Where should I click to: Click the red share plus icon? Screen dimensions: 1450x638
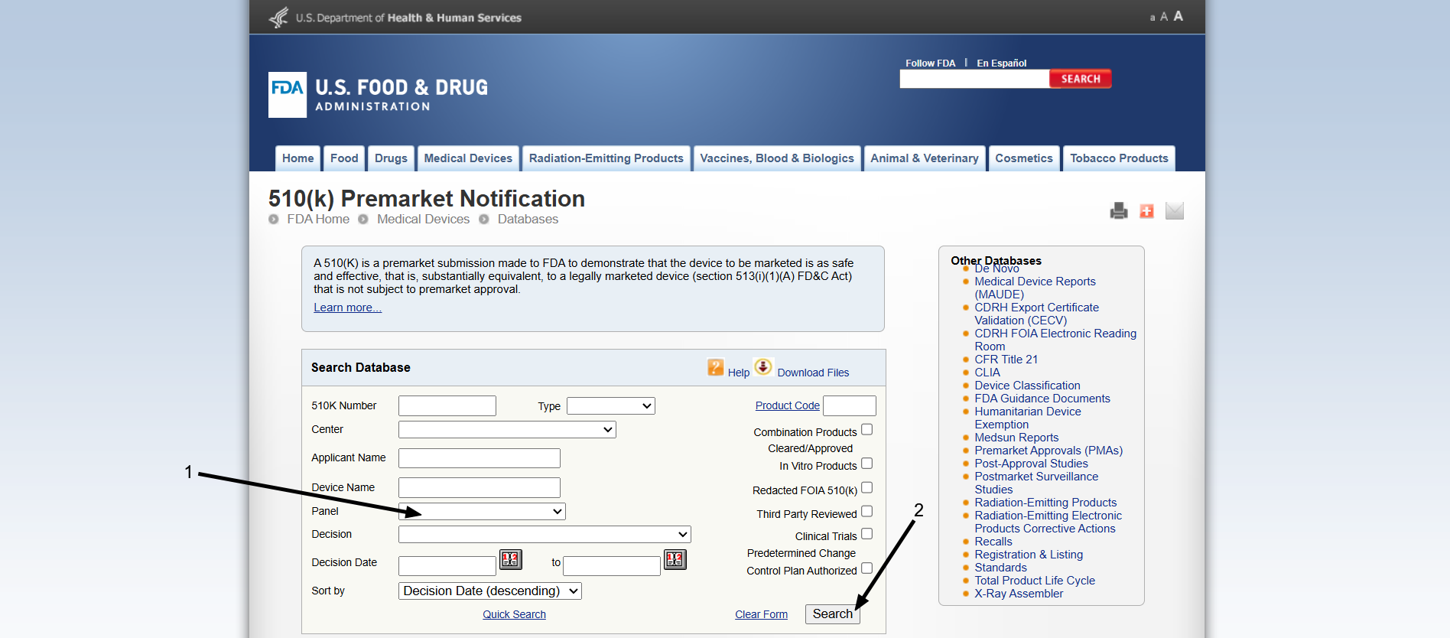(x=1146, y=211)
